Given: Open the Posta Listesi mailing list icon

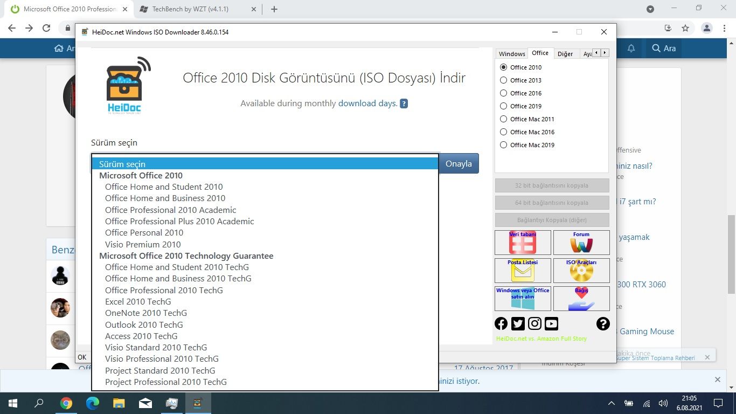Looking at the screenshot, I should point(523,271).
